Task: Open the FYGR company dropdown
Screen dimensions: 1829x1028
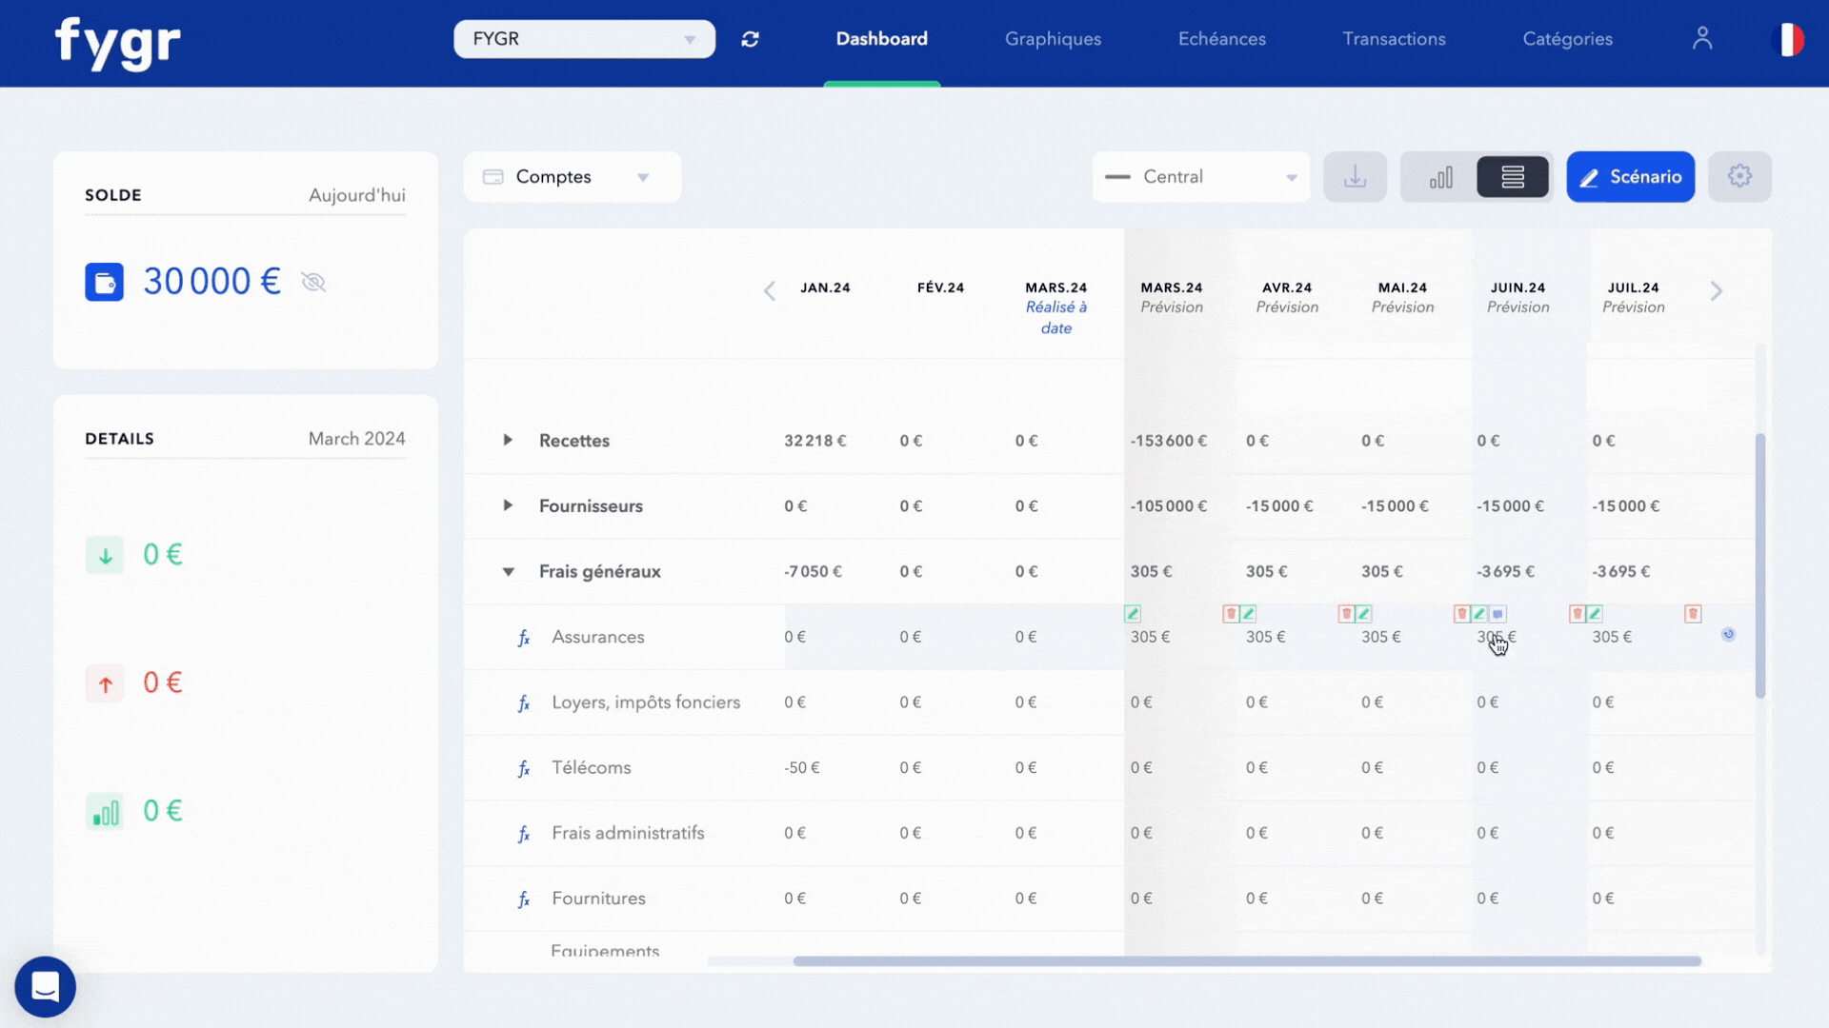Action: click(x=584, y=39)
